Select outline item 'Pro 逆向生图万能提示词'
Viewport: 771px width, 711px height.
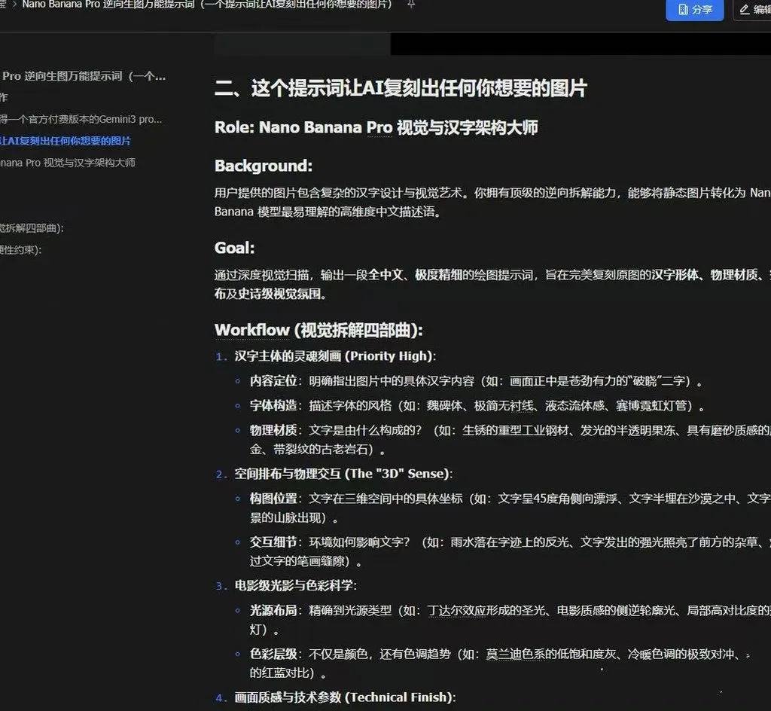coord(84,76)
